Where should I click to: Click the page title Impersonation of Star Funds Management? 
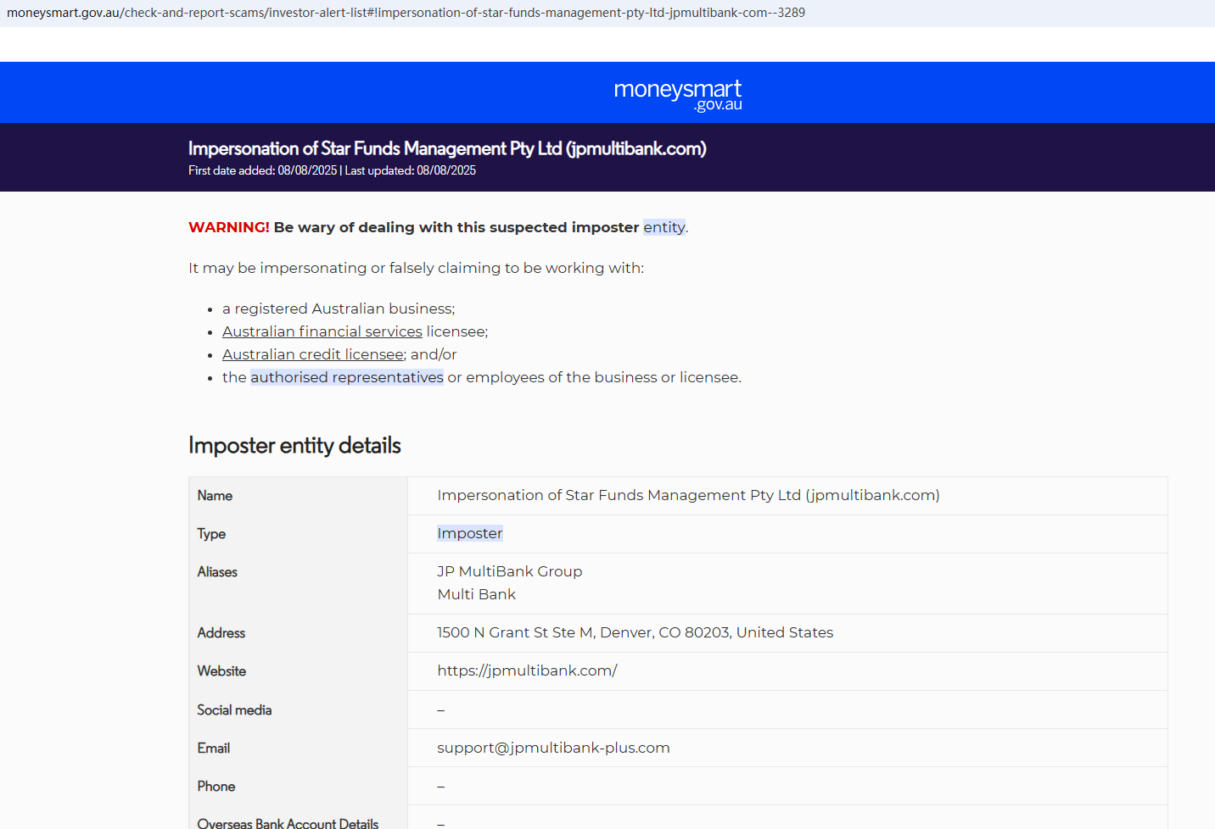(x=447, y=148)
